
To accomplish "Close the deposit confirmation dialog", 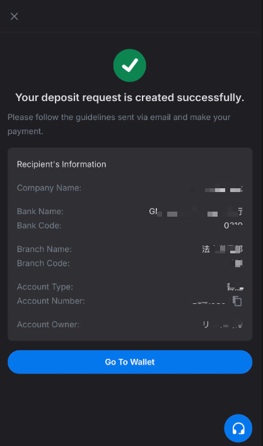I will point(15,16).
